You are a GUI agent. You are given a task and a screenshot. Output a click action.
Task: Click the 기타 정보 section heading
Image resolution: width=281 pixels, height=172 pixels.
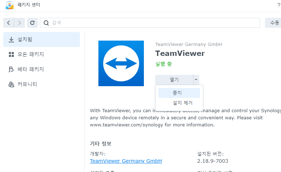tap(101, 144)
